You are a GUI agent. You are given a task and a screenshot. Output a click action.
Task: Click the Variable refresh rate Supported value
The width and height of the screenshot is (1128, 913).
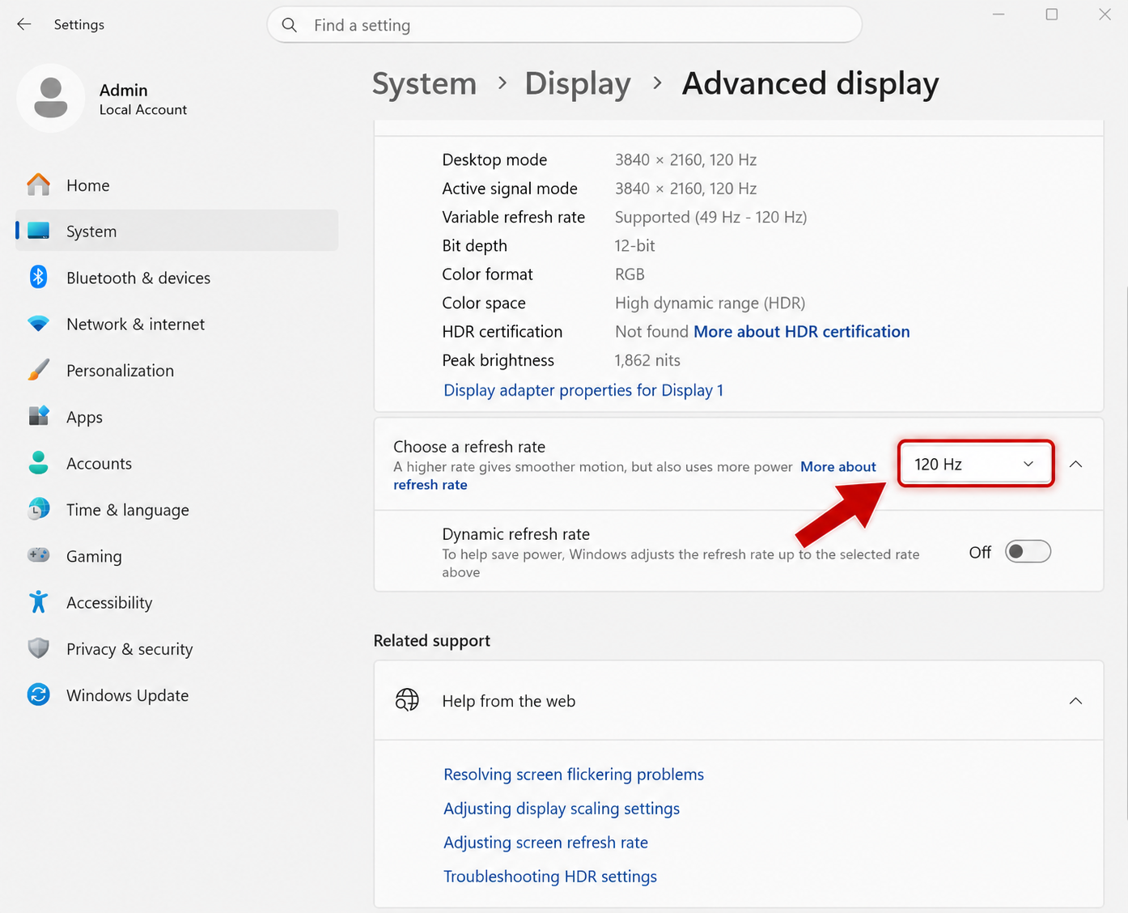[x=710, y=217]
